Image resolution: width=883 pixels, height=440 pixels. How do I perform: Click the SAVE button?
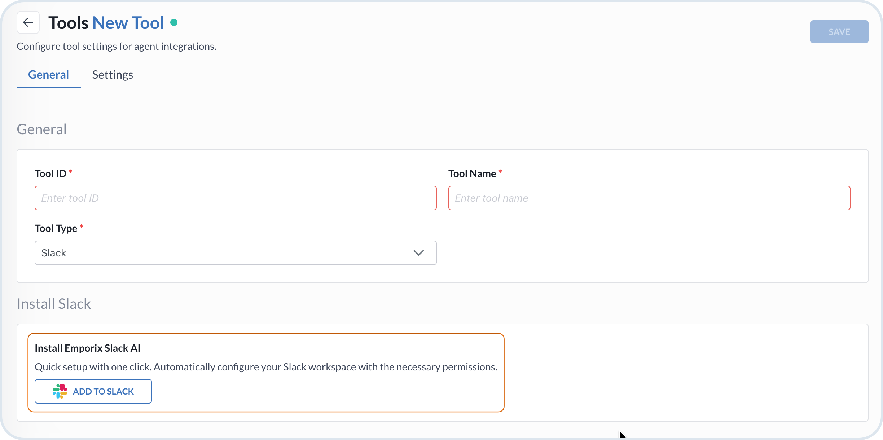point(839,32)
